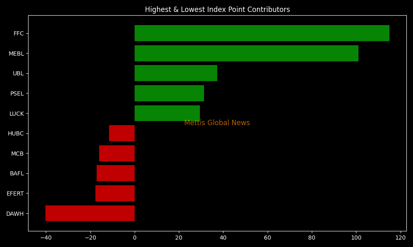Click the x-axis tick label 20
Viewport: 413px width, 247px height.
coord(179,238)
